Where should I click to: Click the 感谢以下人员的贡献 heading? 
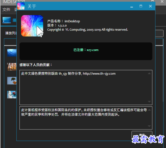pyautogui.click(x=36, y=65)
